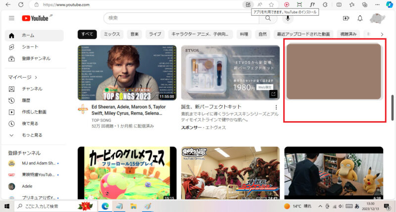Open File Explorer from taskbar
The width and height of the screenshot is (396, 212).
click(133, 207)
